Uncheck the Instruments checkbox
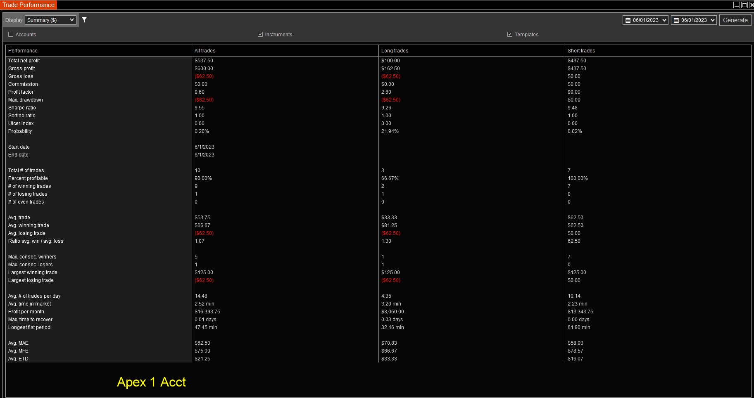754x398 pixels. pyautogui.click(x=260, y=34)
